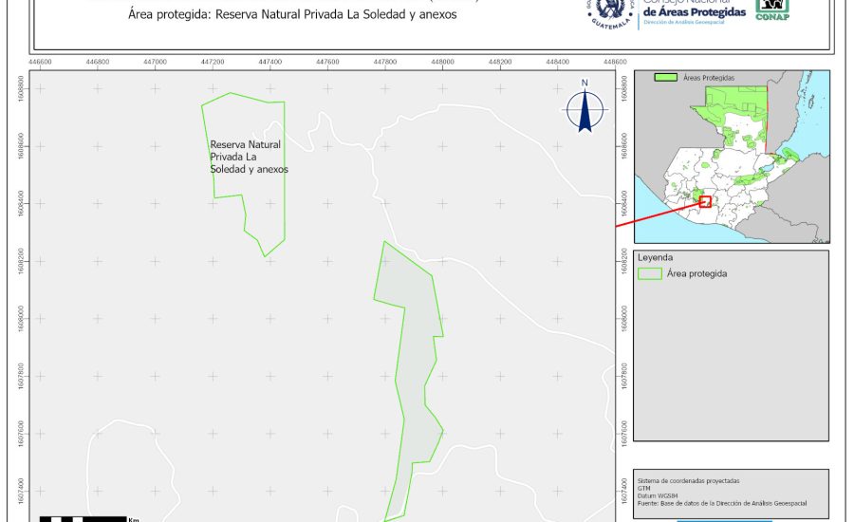854x522 pixels.
Task: Click the Área protegida legend label
Action: point(696,273)
